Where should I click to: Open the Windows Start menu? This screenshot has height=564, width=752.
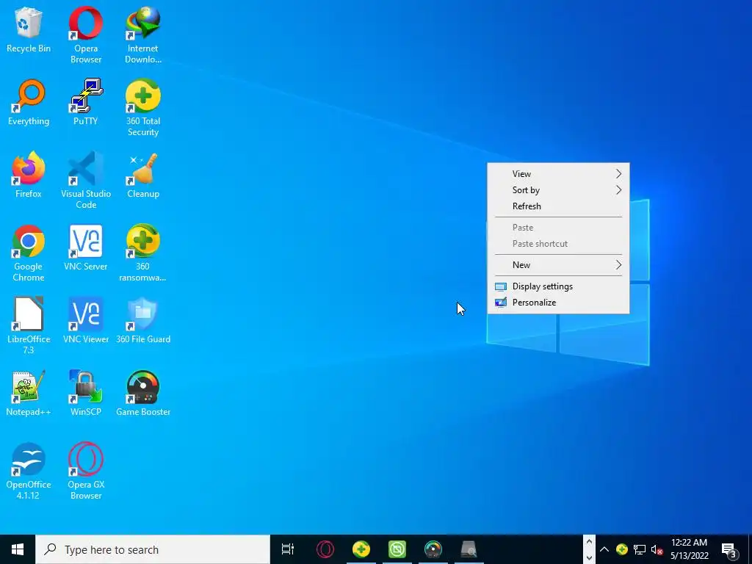tap(18, 549)
